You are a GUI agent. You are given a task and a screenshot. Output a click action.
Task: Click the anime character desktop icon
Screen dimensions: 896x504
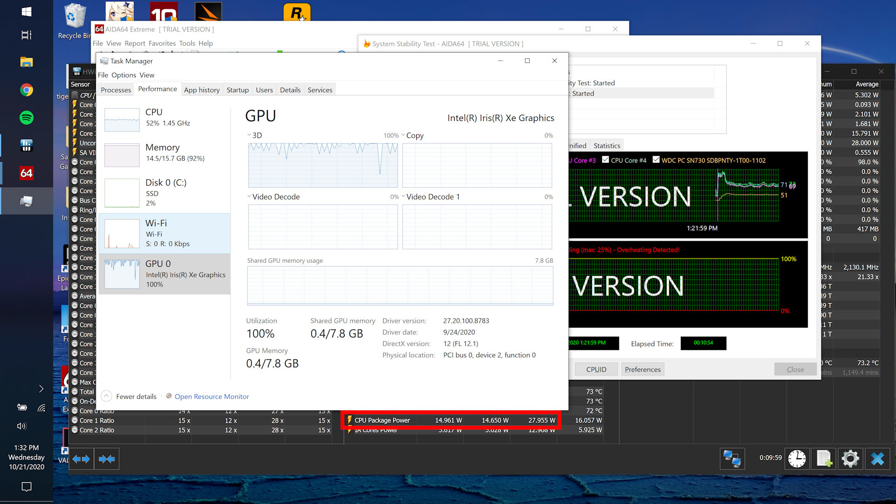(119, 11)
